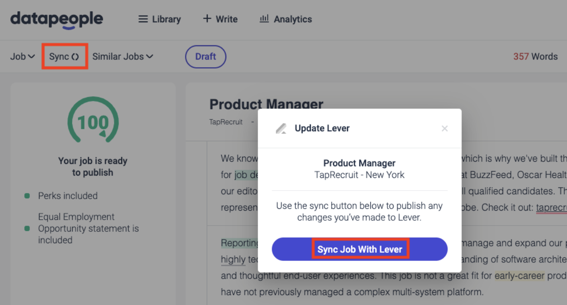Image resolution: width=567 pixels, height=305 pixels.
Task: Click the Sync menu item
Action: click(64, 56)
